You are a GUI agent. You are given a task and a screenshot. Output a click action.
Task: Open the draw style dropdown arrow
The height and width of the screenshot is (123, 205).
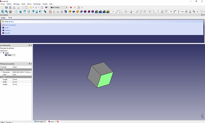pos(13,12)
